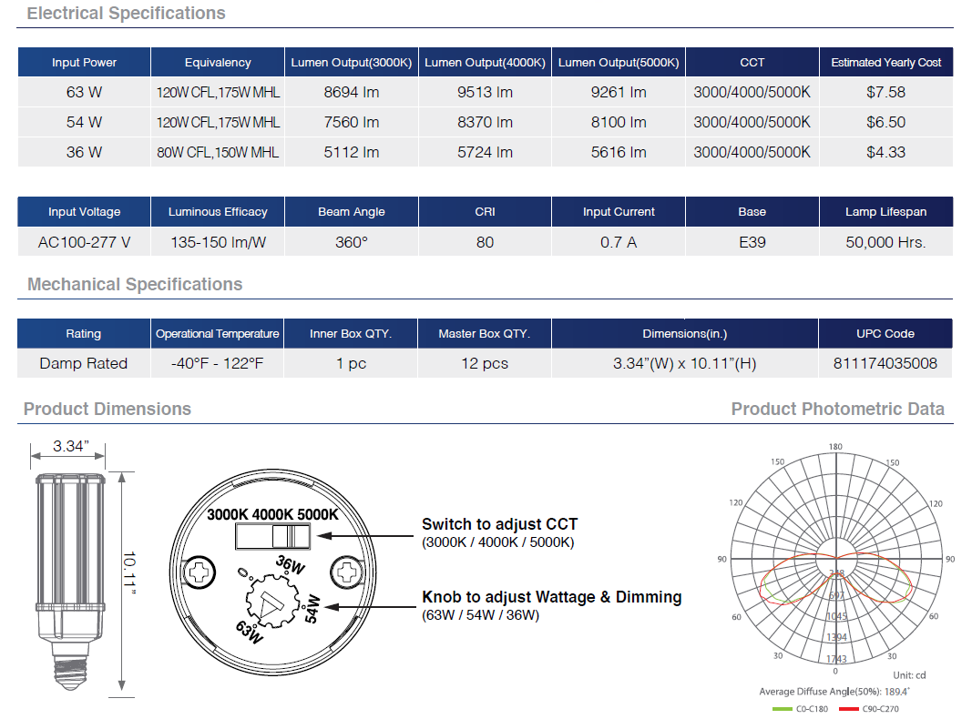The height and width of the screenshot is (719, 972).
Task: Click the Switch to adjust CCT label
Action: (499, 524)
